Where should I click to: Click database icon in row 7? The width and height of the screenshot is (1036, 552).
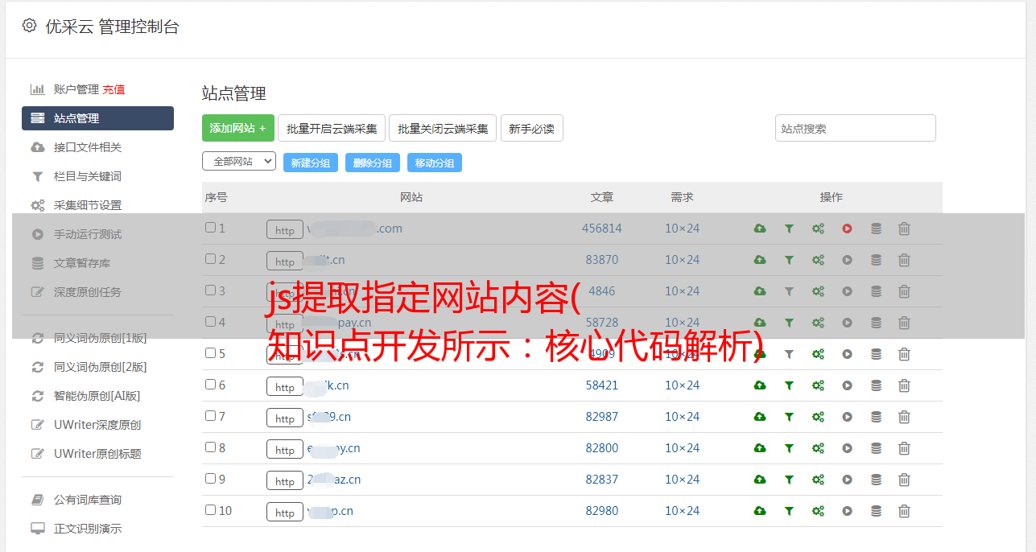click(876, 417)
